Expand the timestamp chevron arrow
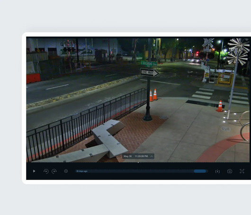Viewport: 251px width, 215px height. [x=152, y=156]
